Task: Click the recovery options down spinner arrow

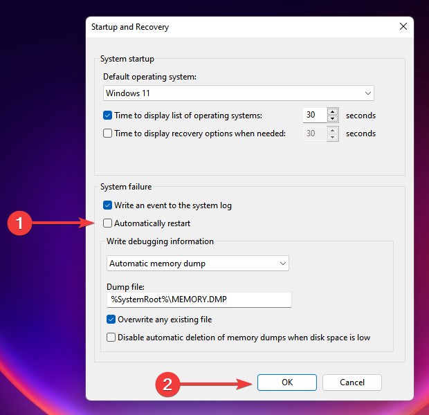Action: [x=332, y=137]
